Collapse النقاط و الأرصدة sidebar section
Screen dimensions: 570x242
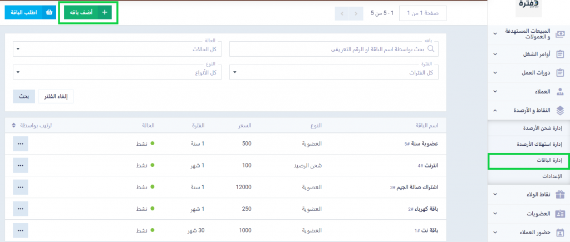tap(495, 110)
